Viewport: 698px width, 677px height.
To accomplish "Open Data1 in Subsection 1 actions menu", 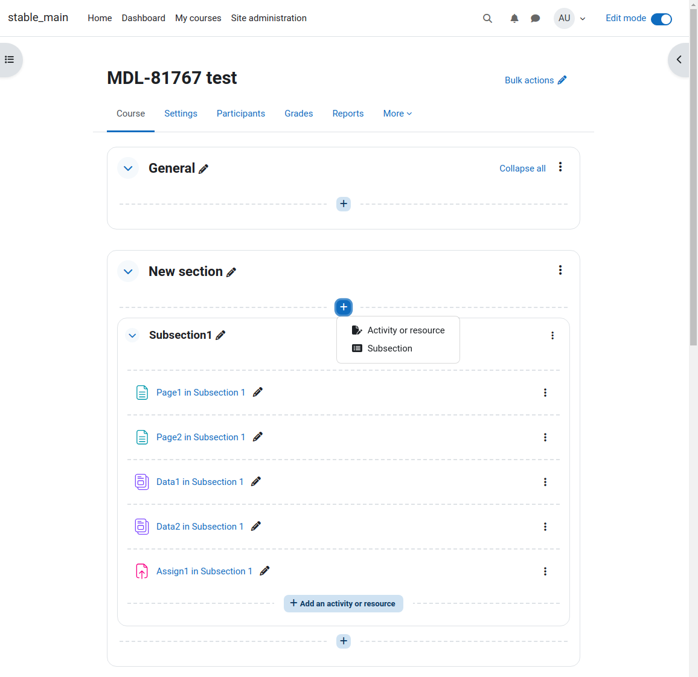I will (x=545, y=482).
